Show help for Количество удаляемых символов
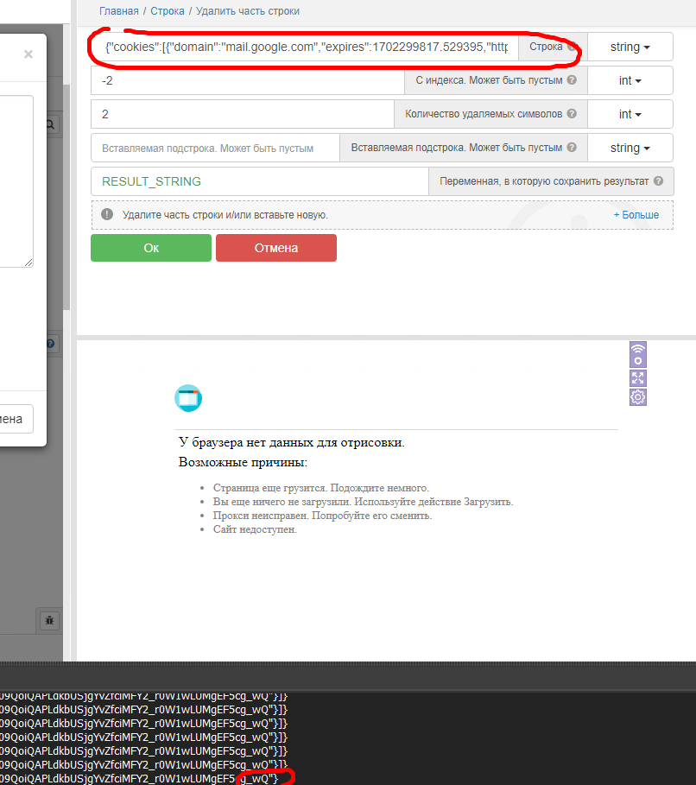Image resolution: width=696 pixels, height=785 pixels. tap(572, 114)
